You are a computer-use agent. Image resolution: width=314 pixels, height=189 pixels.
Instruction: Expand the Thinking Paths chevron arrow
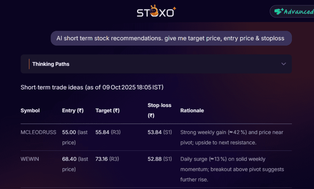point(284,64)
